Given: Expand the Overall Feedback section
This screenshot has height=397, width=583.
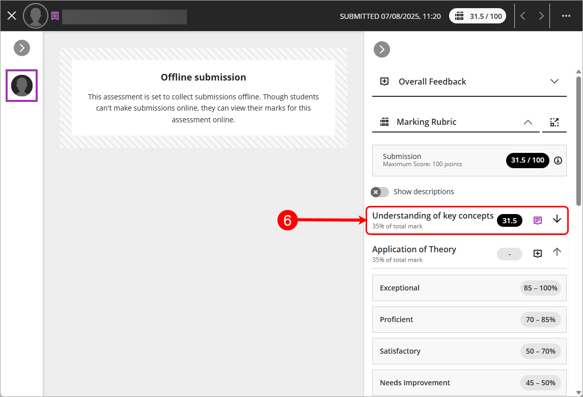Looking at the screenshot, I should click(x=554, y=82).
